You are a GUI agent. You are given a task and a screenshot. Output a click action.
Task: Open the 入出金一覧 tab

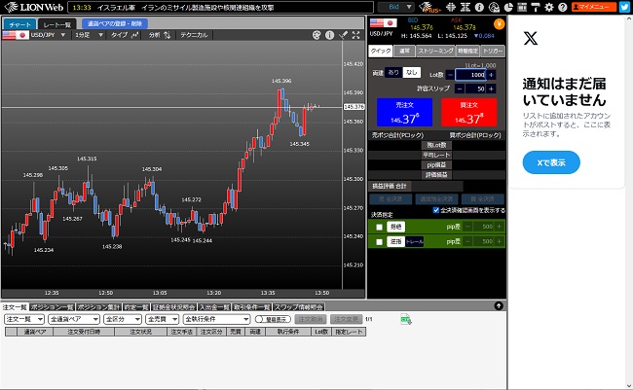[214, 307]
